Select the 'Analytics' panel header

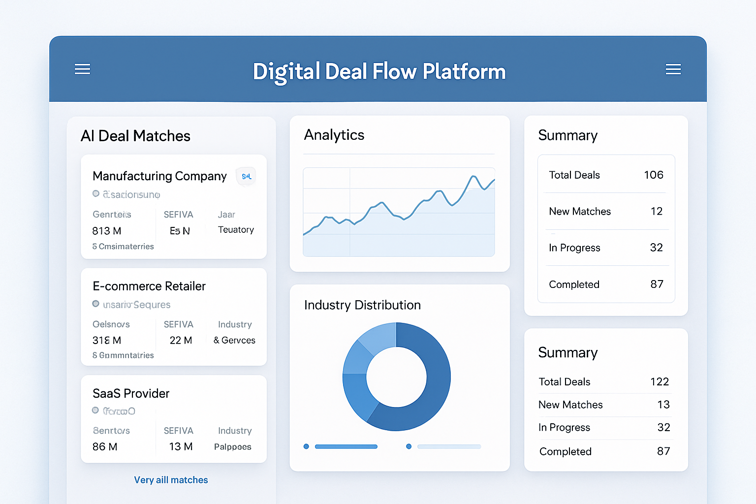point(334,135)
